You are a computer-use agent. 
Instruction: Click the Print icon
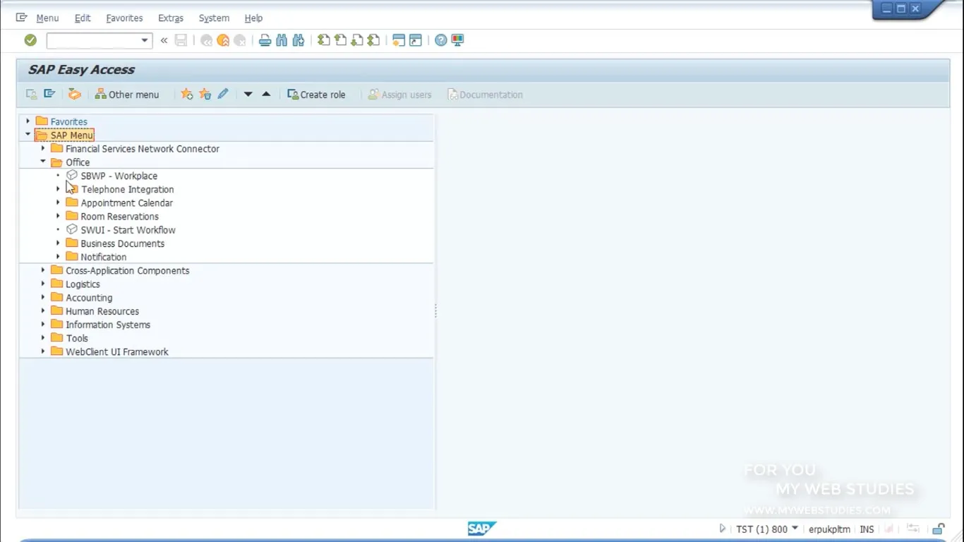265,40
